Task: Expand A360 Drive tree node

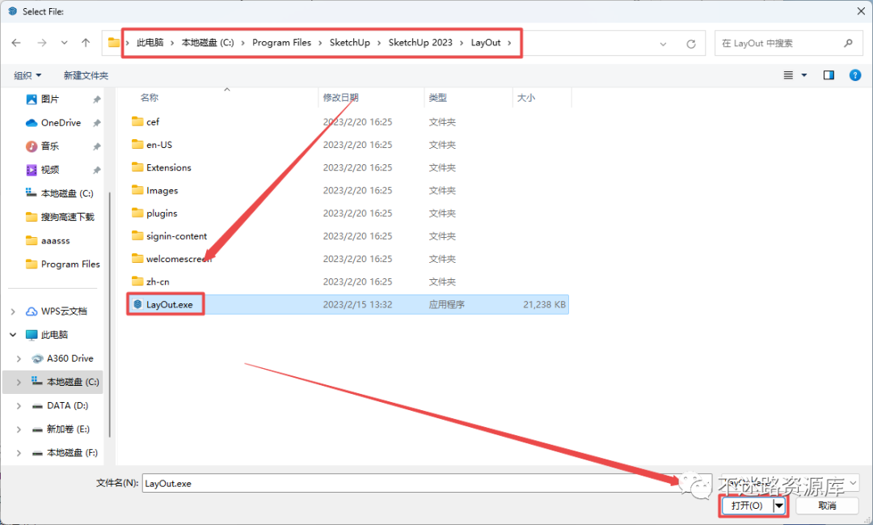Action: (x=19, y=358)
